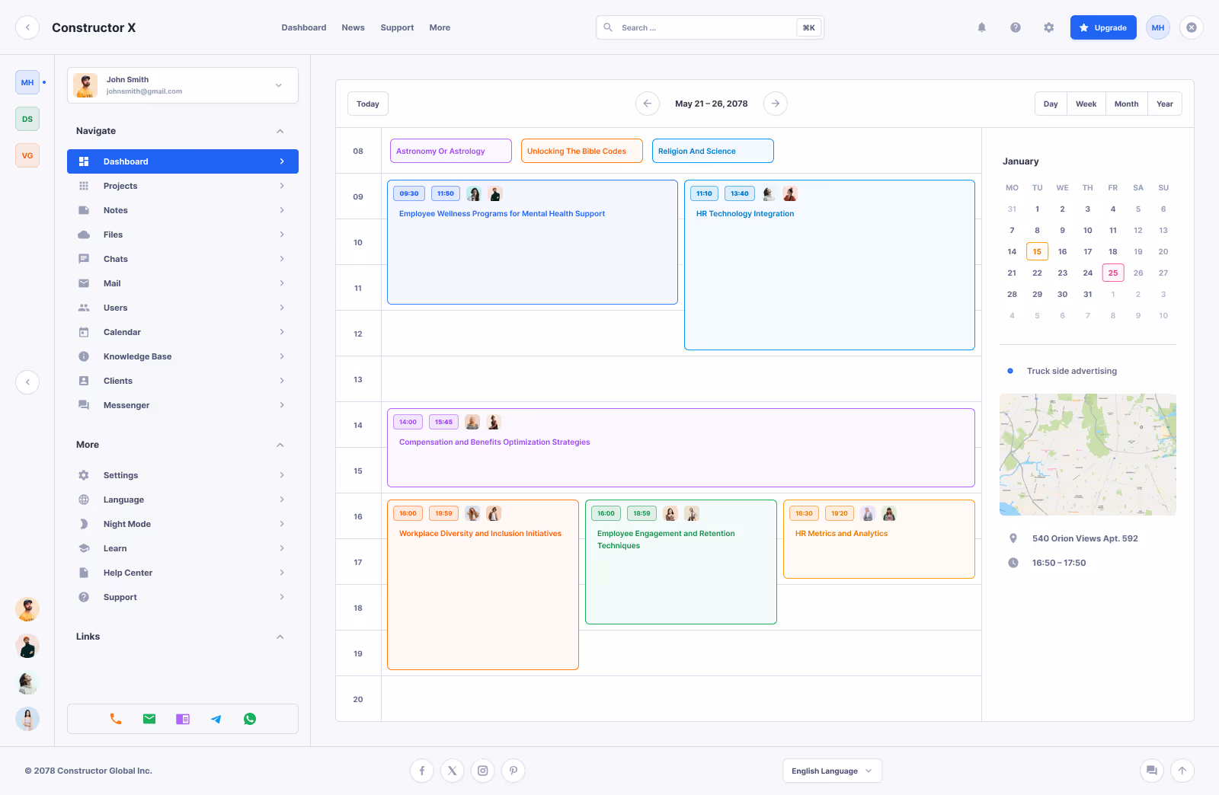1219x795 pixels.
Task: Click the map thumbnail
Action: (x=1088, y=455)
